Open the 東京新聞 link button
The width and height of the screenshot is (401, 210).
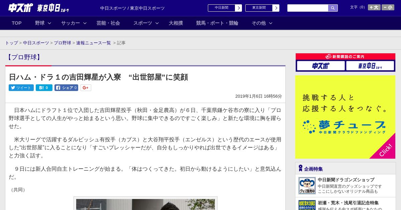click(x=259, y=8)
